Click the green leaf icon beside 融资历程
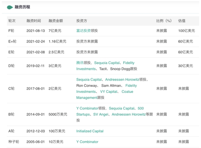Screen dimensions: 201x148 10,7
